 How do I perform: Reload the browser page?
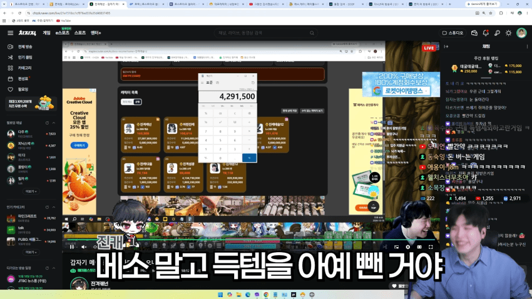(19, 13)
